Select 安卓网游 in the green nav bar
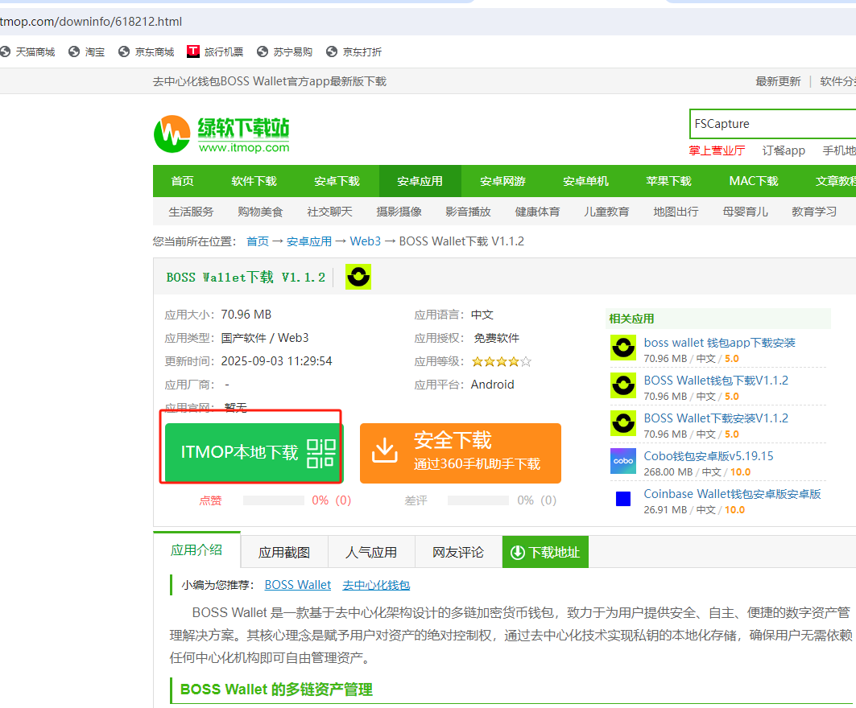Viewport: 856px width, 708px height. tap(502, 181)
